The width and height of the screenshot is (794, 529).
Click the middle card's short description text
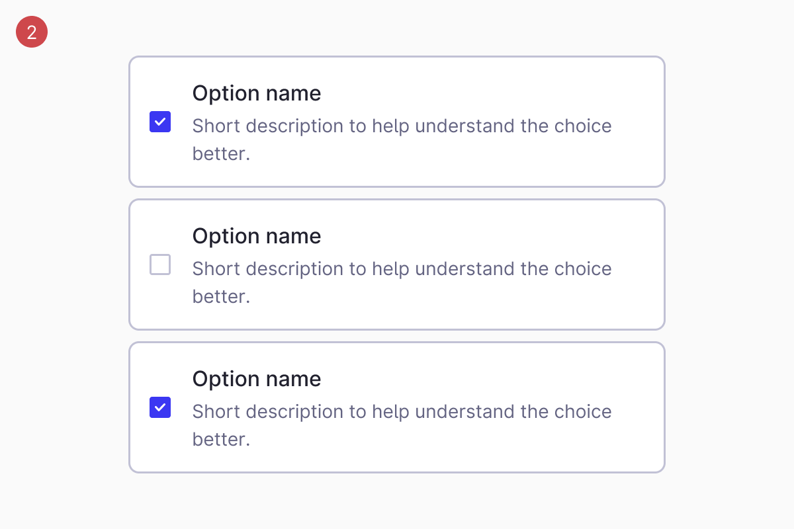(x=402, y=268)
